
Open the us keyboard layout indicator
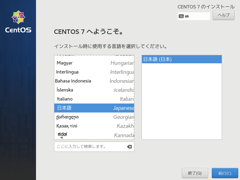(x=193, y=16)
